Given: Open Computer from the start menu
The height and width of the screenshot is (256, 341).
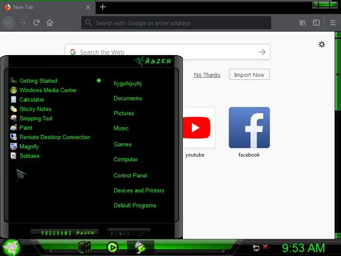Looking at the screenshot, I should click(x=126, y=159).
